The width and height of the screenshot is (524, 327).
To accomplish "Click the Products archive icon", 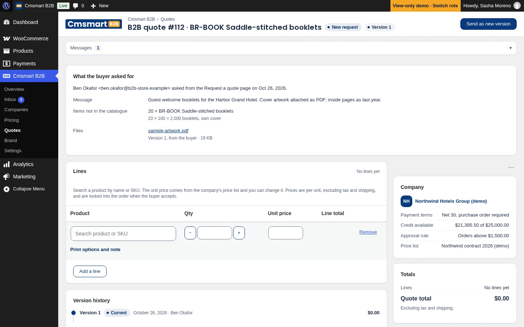I will pos(7,51).
